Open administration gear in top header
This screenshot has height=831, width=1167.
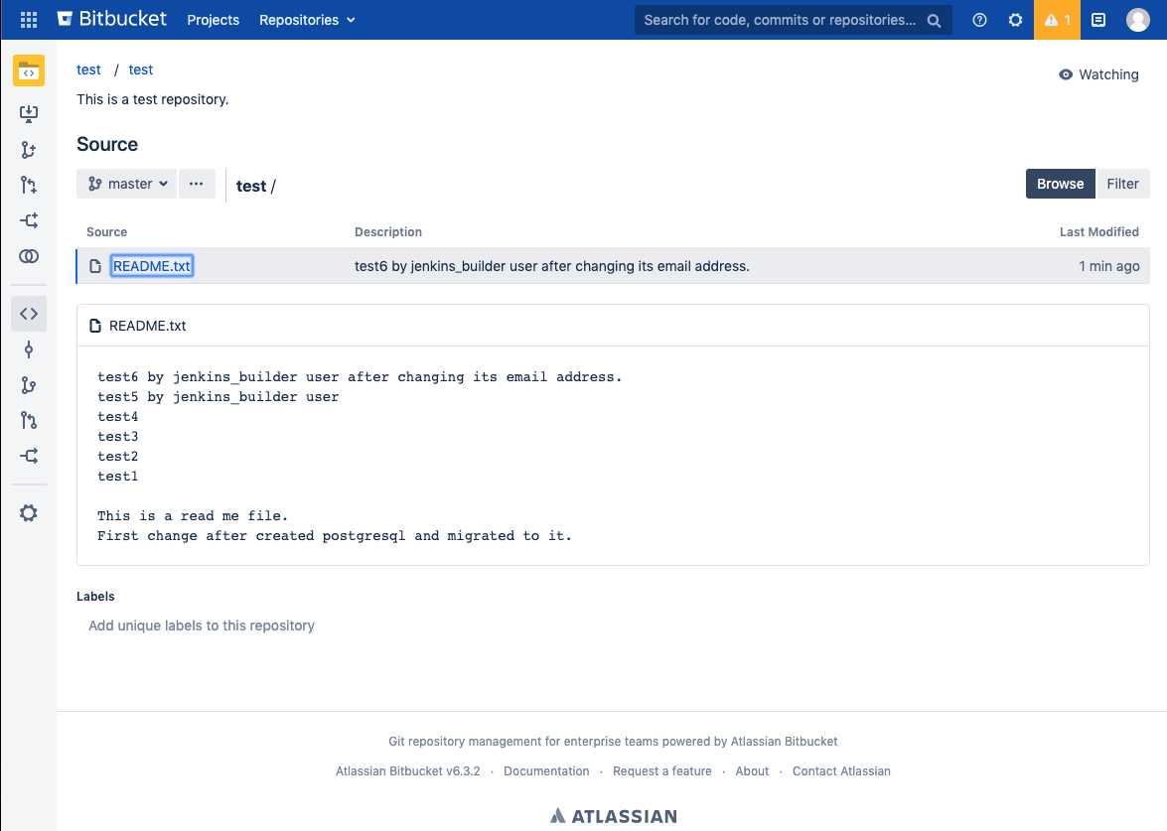pos(1015,20)
